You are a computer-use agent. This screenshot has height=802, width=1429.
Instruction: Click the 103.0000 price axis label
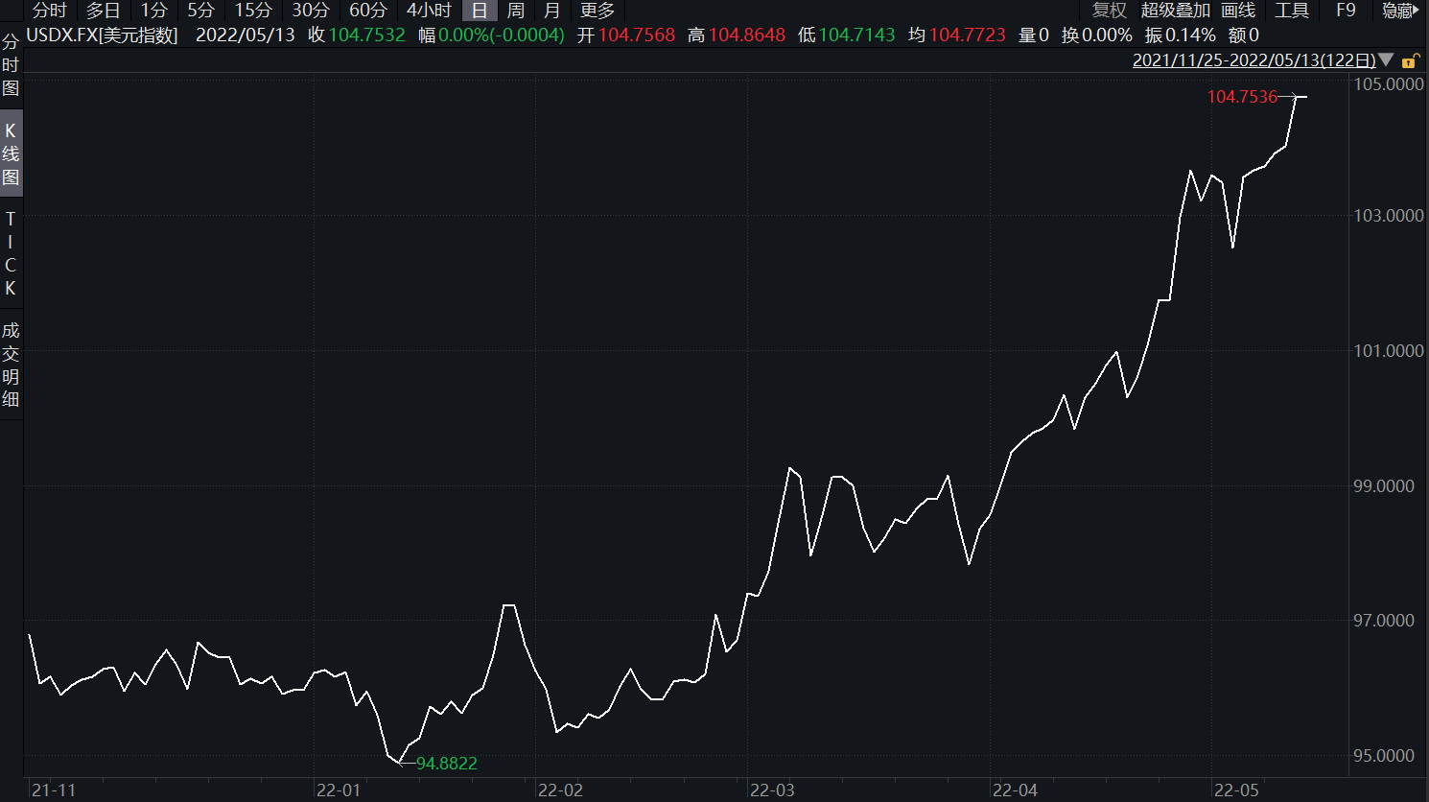point(1389,216)
